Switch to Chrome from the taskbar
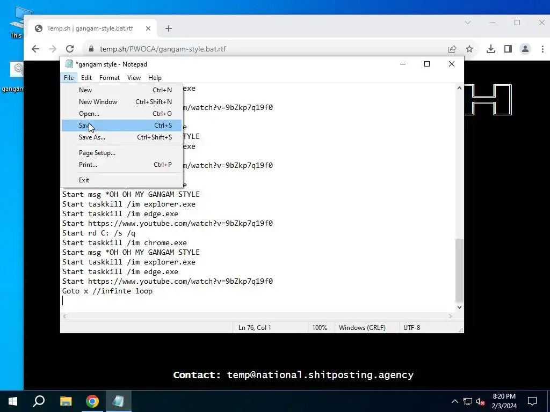 92,401
